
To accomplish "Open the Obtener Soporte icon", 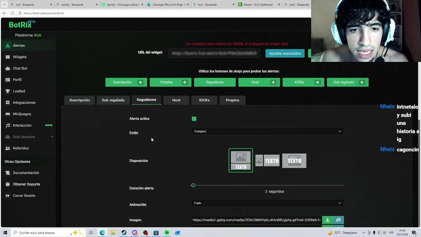I will 8,184.
